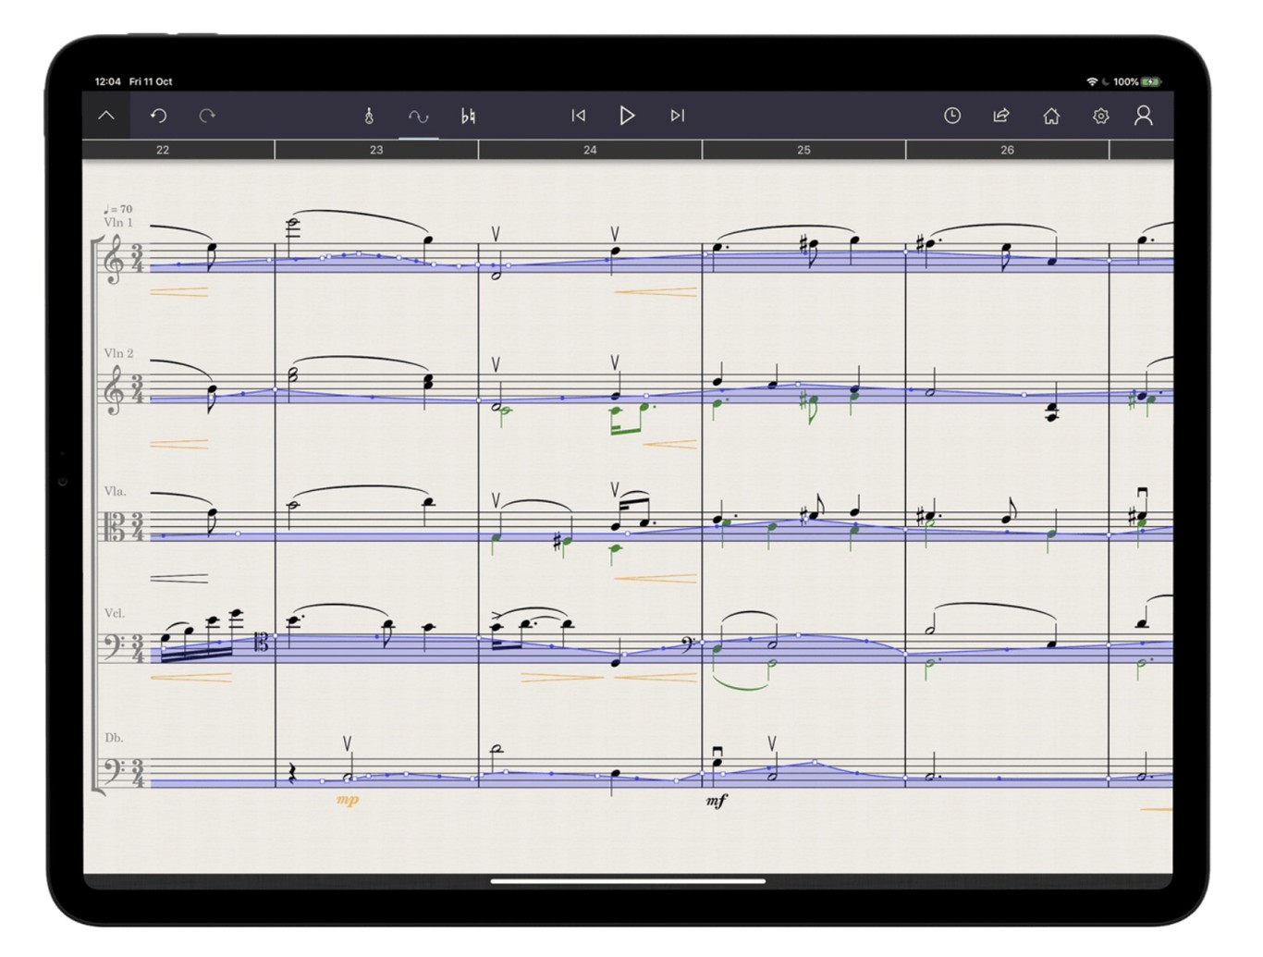Select the violin instrument icon in the toolbar
This screenshot has width=1263, height=957.
[368, 115]
